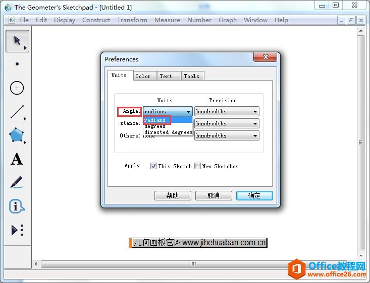
Task: Expand the Polygon tool flyout arrow
Action: click(25, 143)
